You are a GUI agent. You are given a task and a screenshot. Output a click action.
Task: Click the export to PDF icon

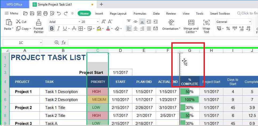point(39,14)
